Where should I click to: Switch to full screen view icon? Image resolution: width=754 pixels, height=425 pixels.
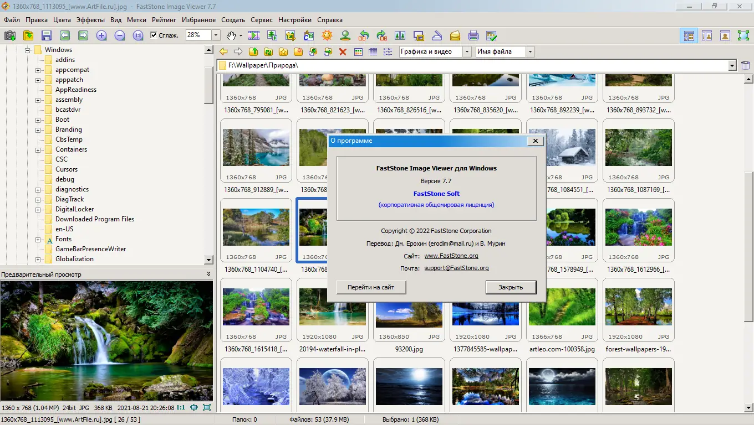(x=743, y=35)
